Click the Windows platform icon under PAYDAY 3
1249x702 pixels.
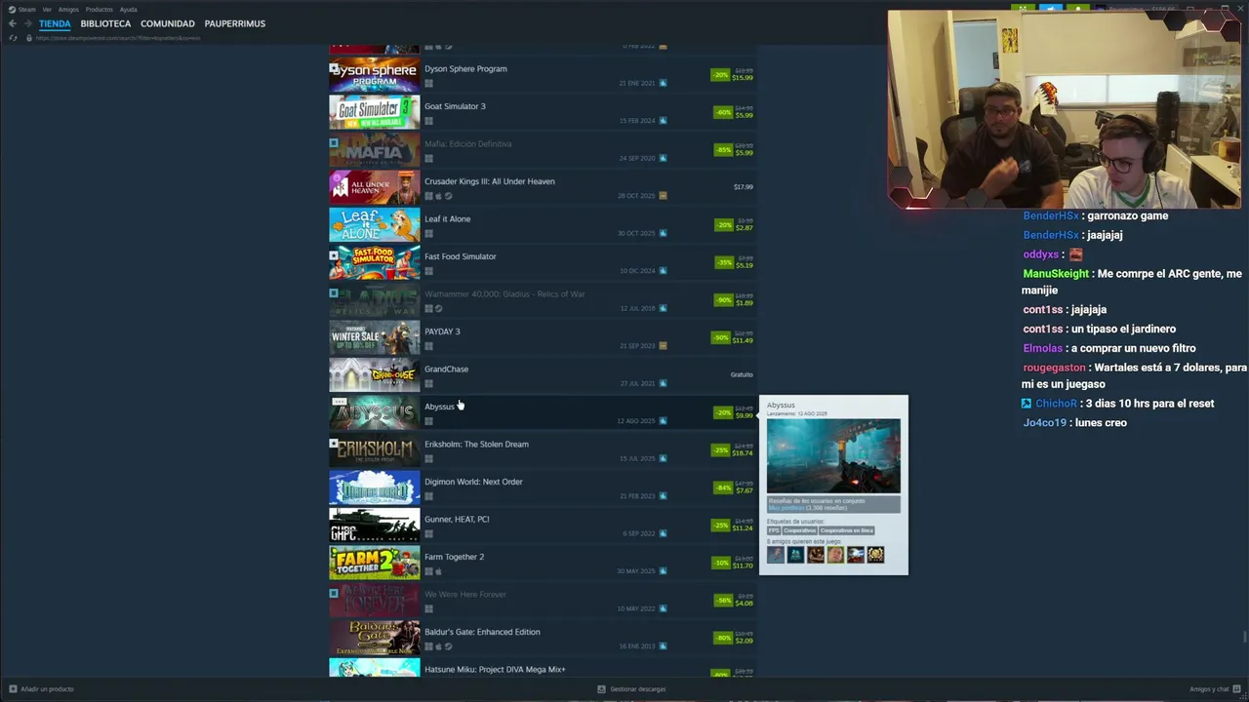[428, 346]
